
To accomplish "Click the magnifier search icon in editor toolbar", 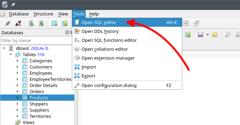I will pos(228,35).
